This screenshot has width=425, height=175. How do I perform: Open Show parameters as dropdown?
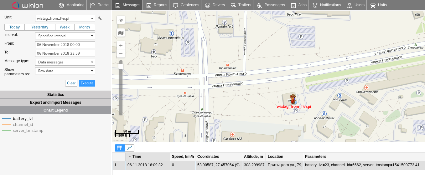point(65,71)
